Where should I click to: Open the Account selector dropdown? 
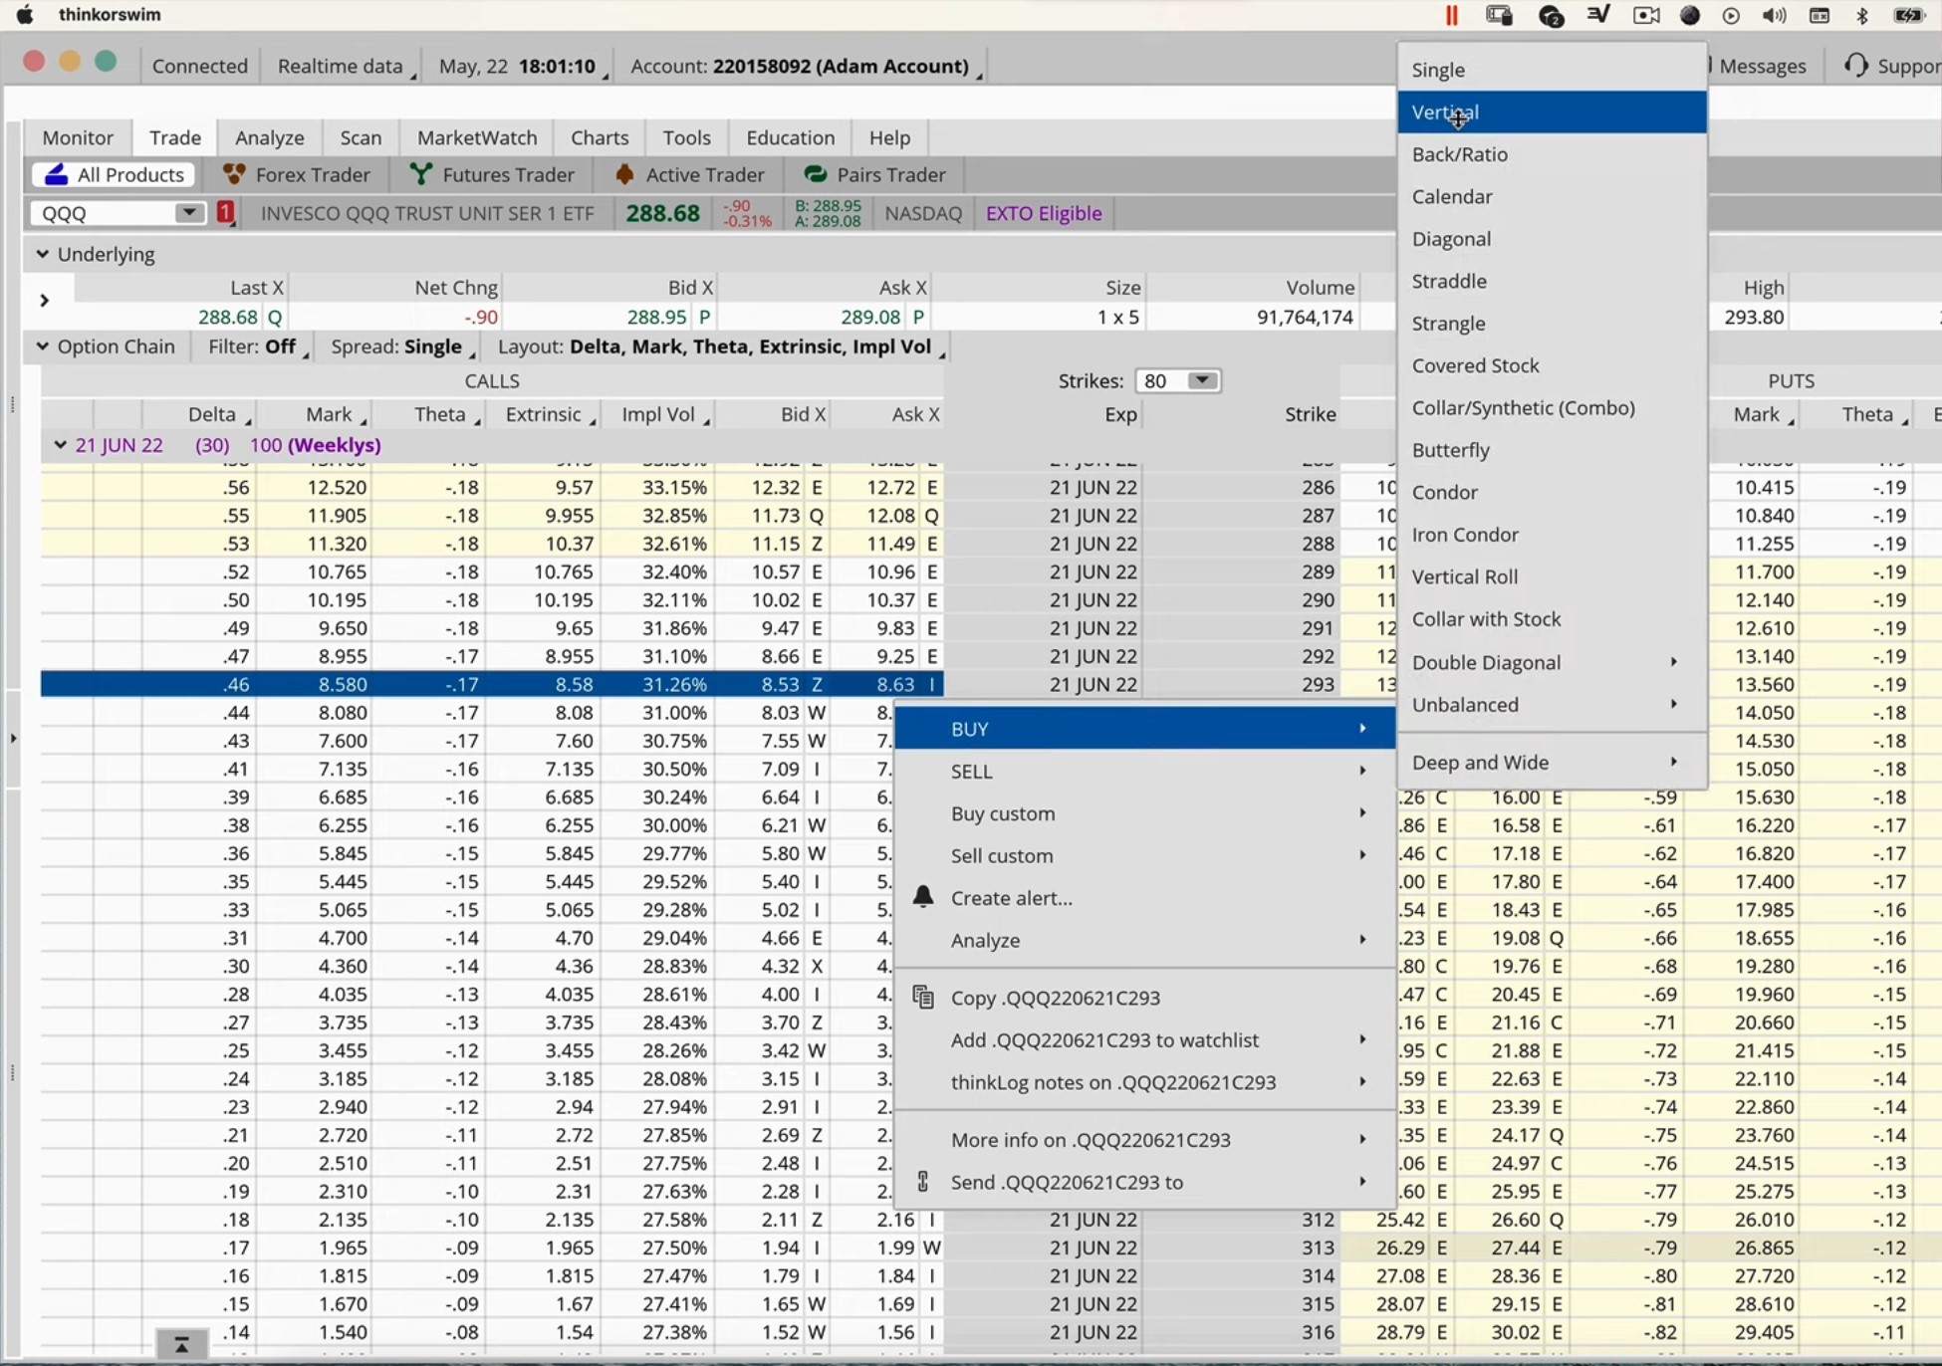pos(806,66)
